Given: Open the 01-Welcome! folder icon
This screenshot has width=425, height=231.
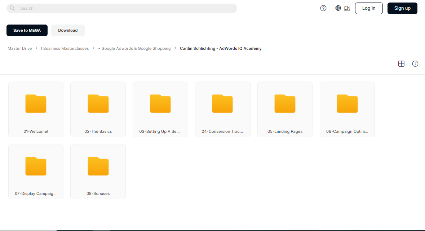Looking at the screenshot, I should 36,104.
